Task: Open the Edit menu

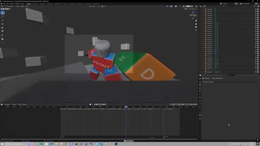Action: tap(8, 4)
